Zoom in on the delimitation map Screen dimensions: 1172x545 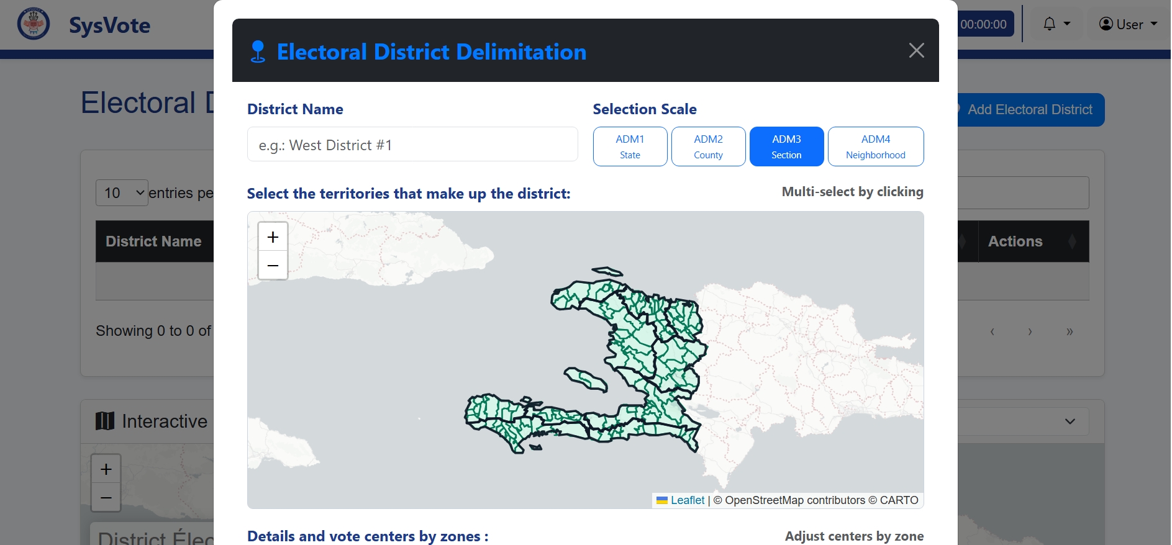[273, 236]
